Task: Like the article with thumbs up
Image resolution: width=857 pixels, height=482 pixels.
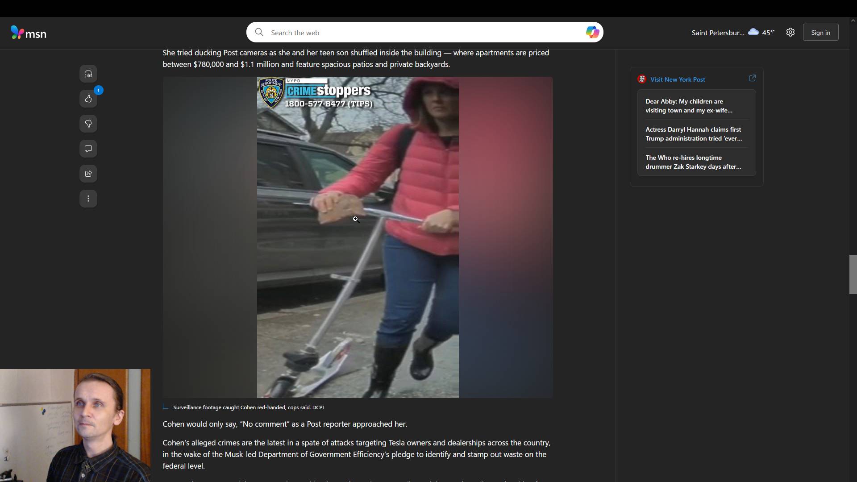Action: [x=88, y=99]
